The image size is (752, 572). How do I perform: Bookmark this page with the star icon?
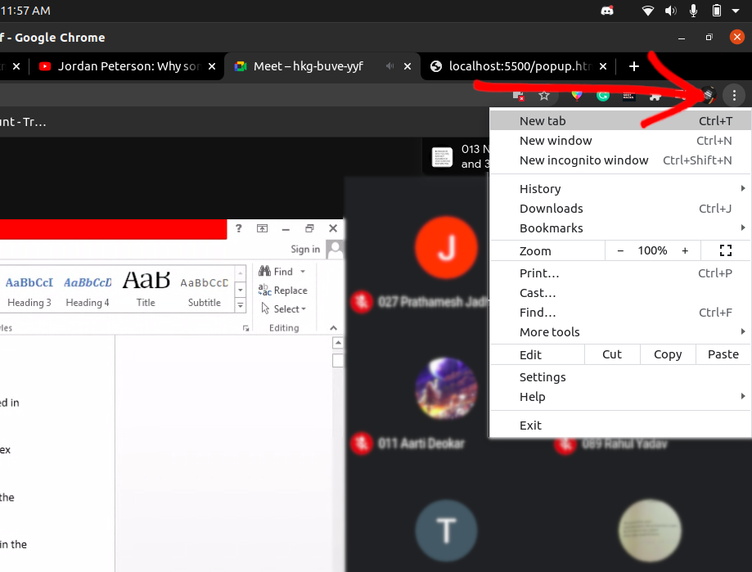coord(544,96)
